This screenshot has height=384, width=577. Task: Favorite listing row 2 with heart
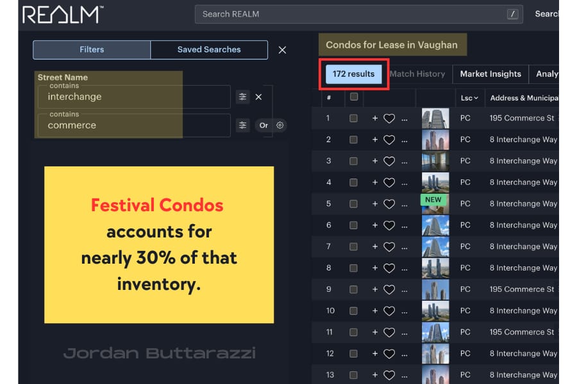coord(389,140)
